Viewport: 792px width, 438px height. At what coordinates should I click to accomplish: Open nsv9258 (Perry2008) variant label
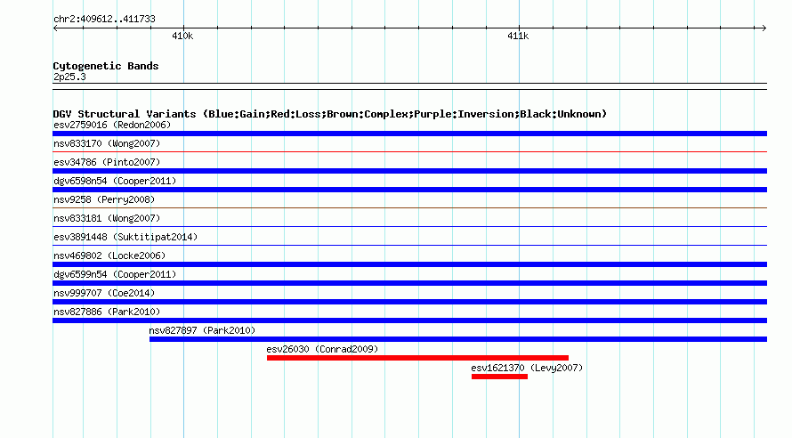pyautogui.click(x=104, y=199)
